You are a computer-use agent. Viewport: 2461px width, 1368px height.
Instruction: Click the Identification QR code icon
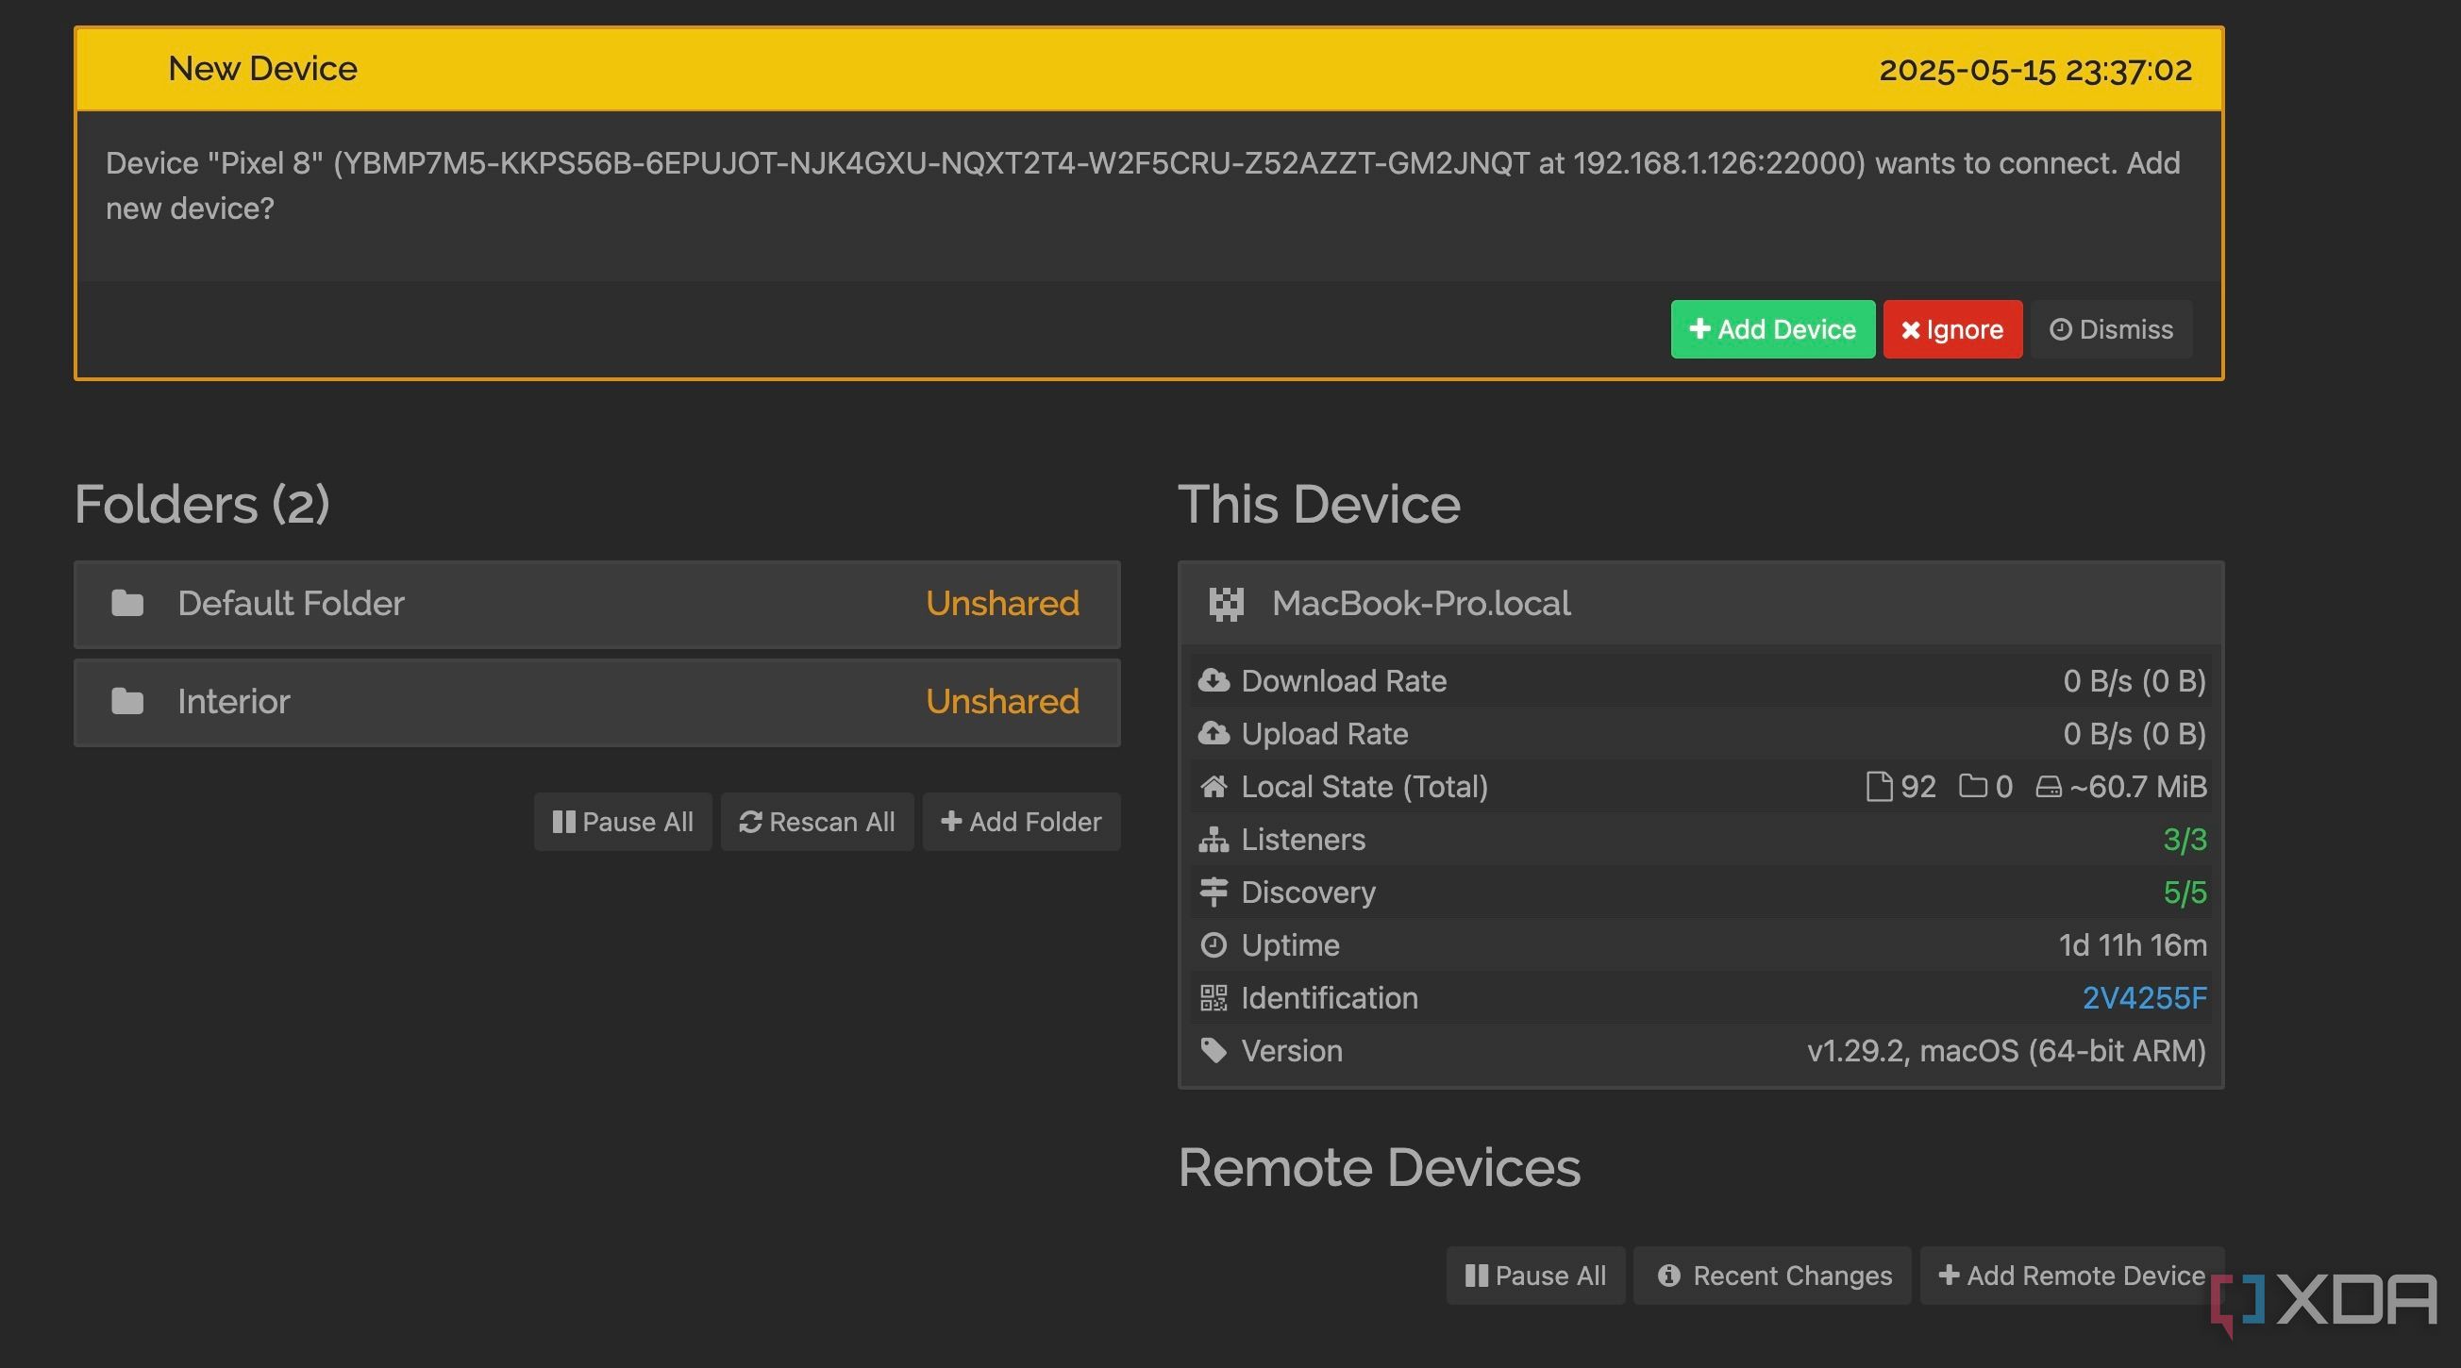pyautogui.click(x=1214, y=997)
